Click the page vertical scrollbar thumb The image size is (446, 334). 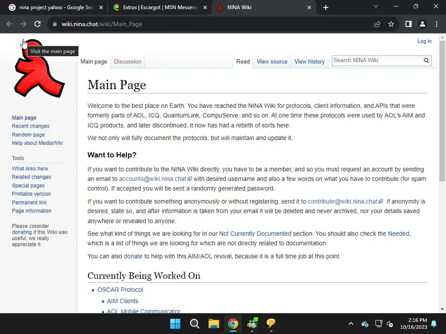[x=442, y=111]
